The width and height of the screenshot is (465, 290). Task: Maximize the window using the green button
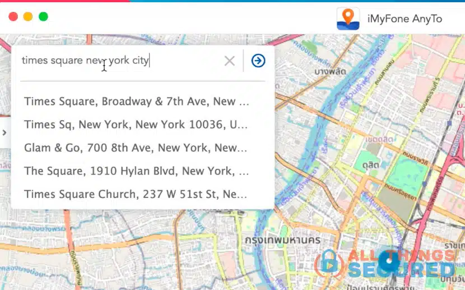(43, 17)
